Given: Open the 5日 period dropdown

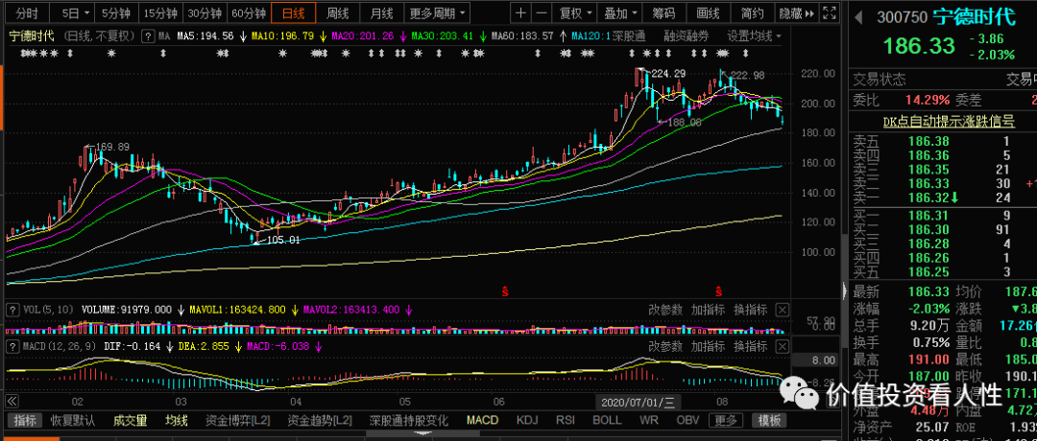Looking at the screenshot, I should pos(74,12).
